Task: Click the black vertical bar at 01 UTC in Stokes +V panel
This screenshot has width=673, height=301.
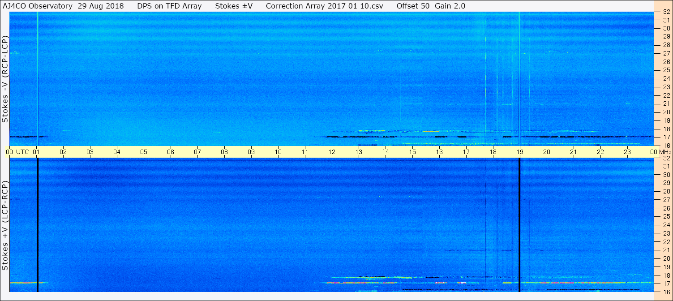Action: 37,225
